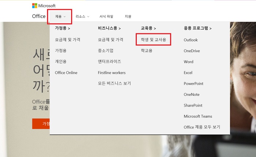The height and width of the screenshot is (157, 256).
Task: Open the PowerPoint app link
Action: (x=193, y=83)
